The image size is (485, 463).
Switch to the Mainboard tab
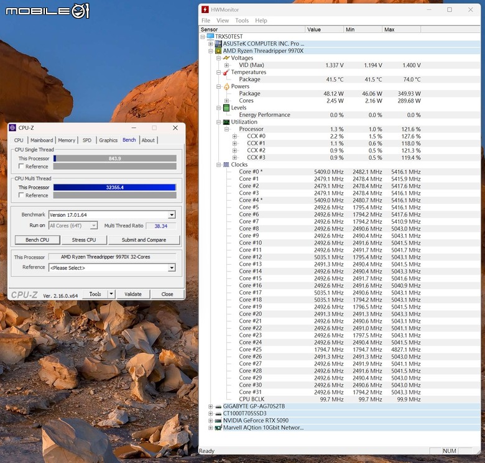click(42, 140)
